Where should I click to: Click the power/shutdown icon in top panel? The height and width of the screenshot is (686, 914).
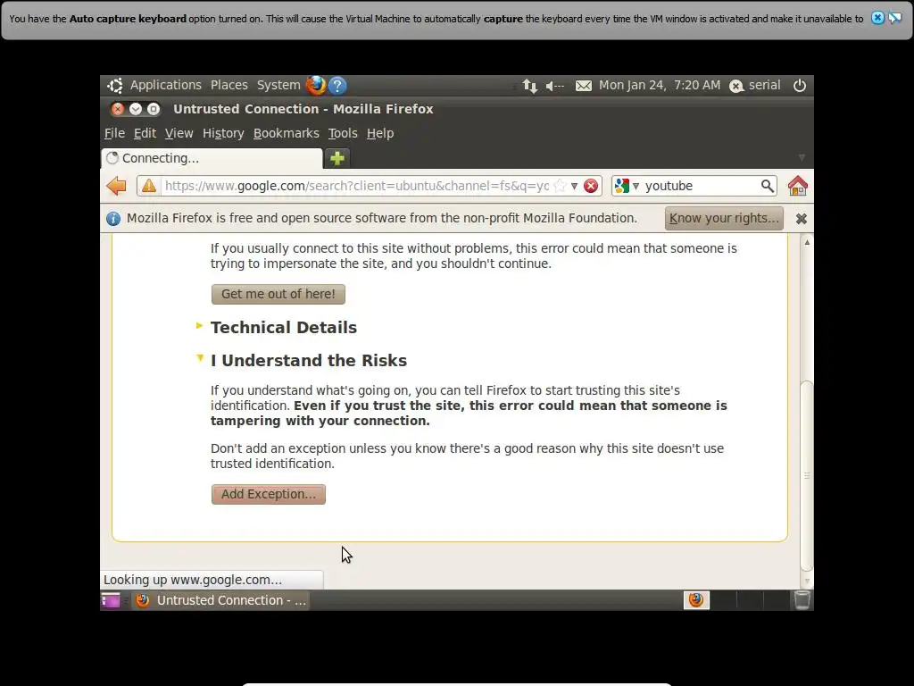[x=799, y=85]
